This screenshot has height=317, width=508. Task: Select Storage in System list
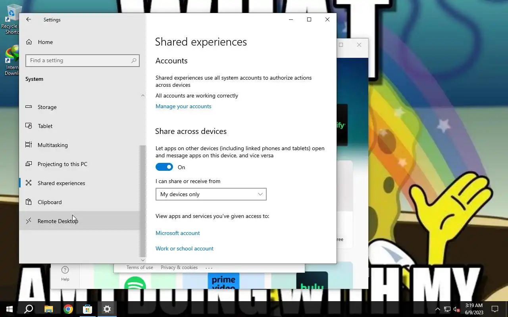coord(79,107)
